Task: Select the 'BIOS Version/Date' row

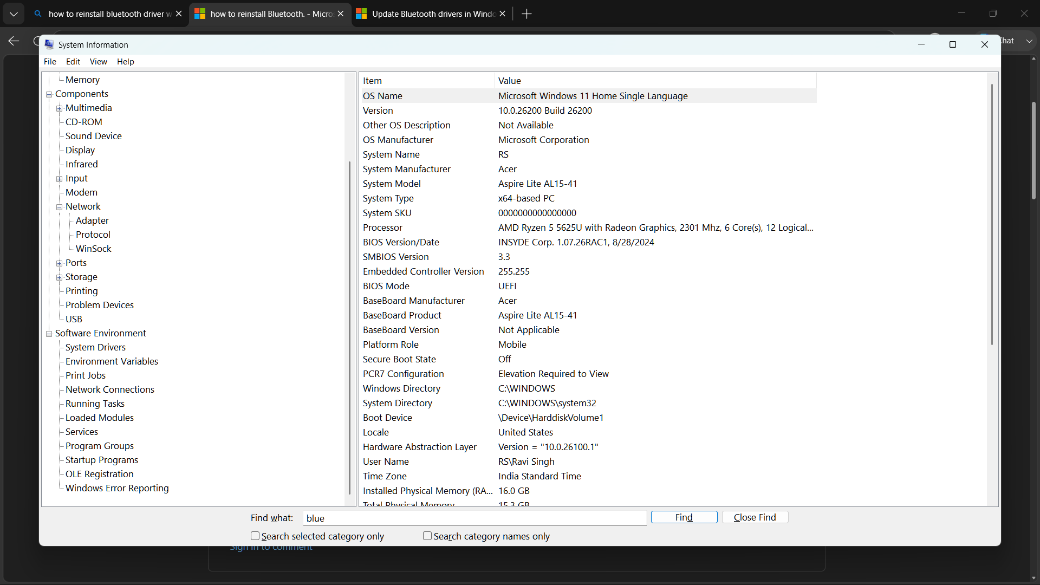Action: (589, 242)
